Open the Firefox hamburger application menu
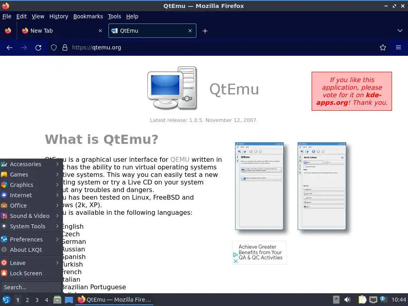408x306 pixels. point(398,48)
